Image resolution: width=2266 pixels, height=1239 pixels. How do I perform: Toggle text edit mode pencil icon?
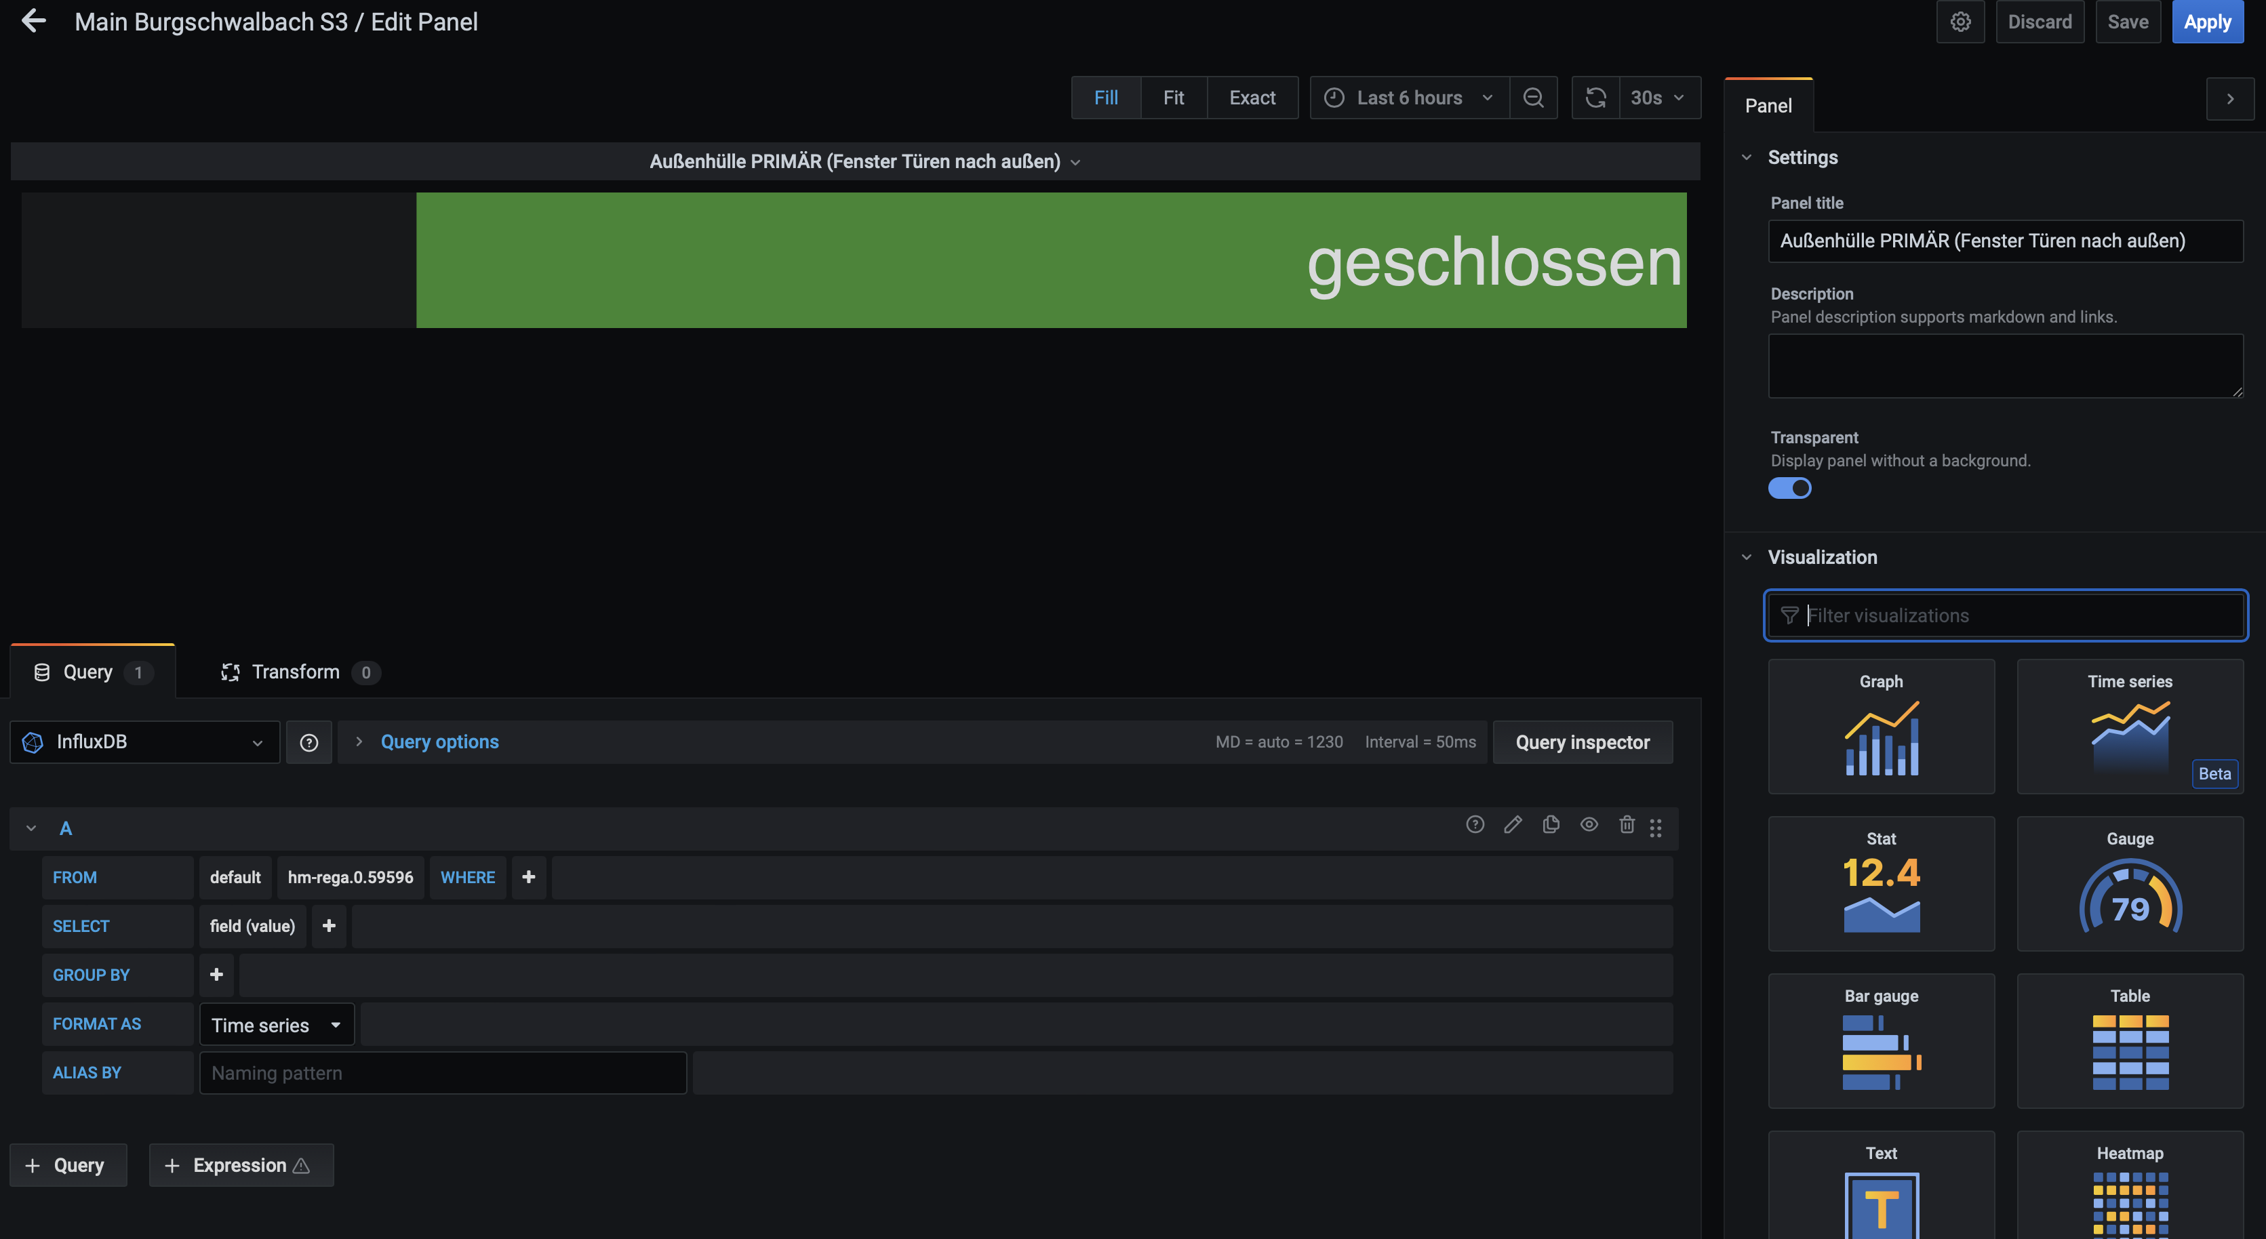[x=1513, y=825]
